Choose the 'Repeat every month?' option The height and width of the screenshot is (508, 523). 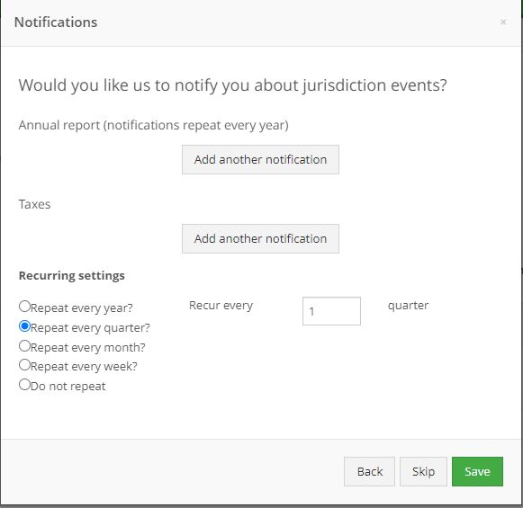(x=24, y=346)
